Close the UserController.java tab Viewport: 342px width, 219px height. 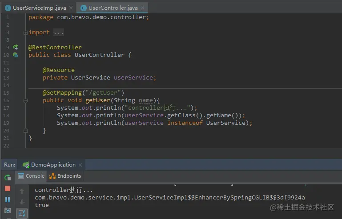(142, 8)
